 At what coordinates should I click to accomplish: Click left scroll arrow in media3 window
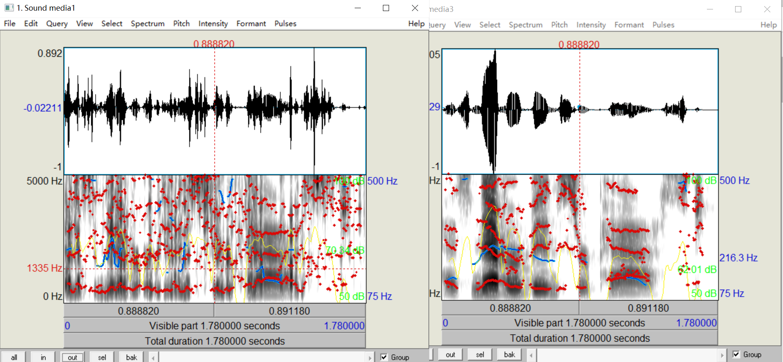click(531, 355)
